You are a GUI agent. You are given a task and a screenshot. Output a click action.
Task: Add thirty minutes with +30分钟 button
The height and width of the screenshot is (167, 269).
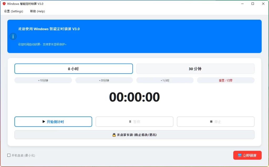coord(104,80)
